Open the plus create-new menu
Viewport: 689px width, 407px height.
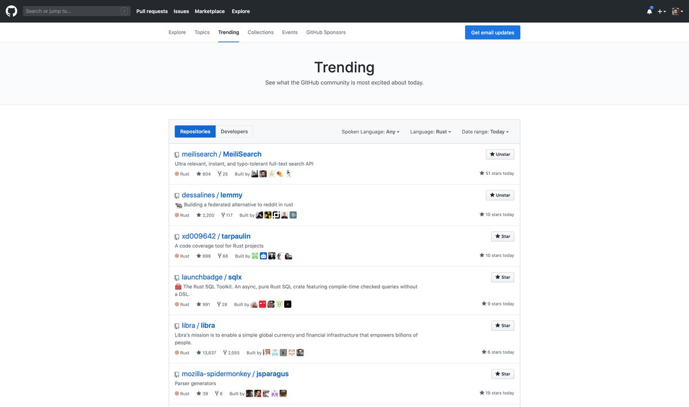point(662,11)
